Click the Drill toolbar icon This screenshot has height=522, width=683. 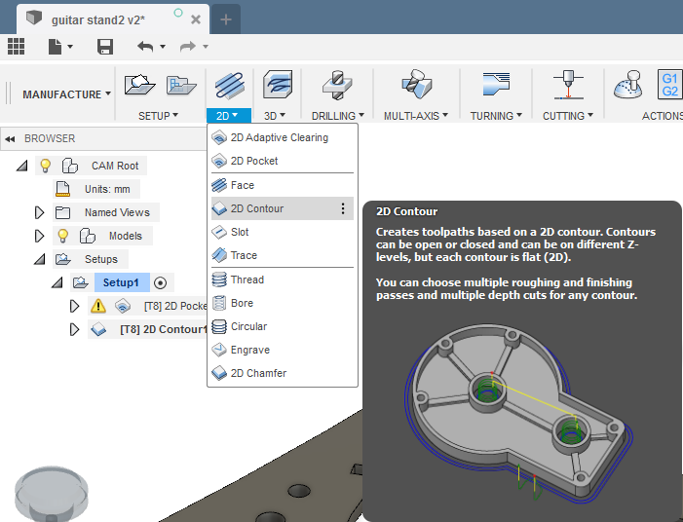pos(337,85)
